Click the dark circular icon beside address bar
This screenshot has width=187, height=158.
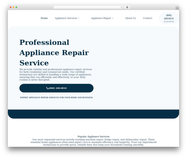coord(127,7)
